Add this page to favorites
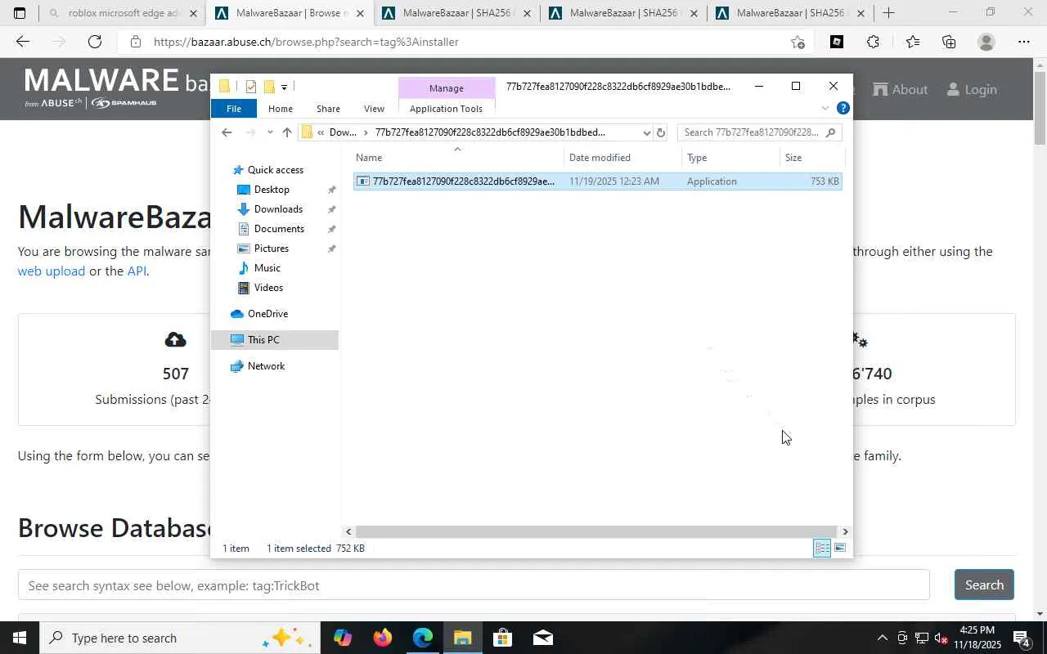Image resolution: width=1047 pixels, height=654 pixels. [x=798, y=42]
